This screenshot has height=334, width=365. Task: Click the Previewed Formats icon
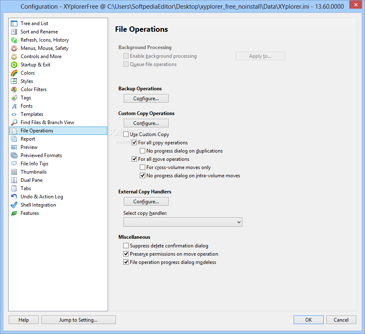point(14,155)
